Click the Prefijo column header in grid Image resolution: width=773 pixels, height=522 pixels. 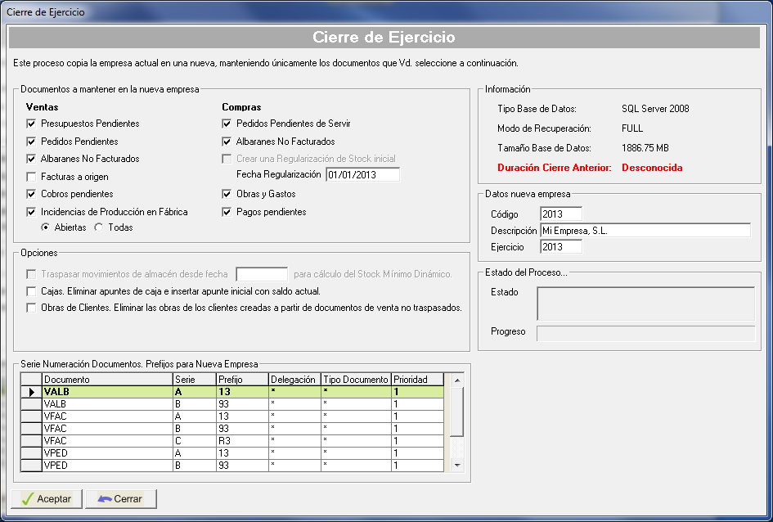tap(242, 380)
